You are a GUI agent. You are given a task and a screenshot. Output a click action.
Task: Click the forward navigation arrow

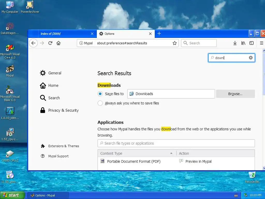tap(42, 43)
